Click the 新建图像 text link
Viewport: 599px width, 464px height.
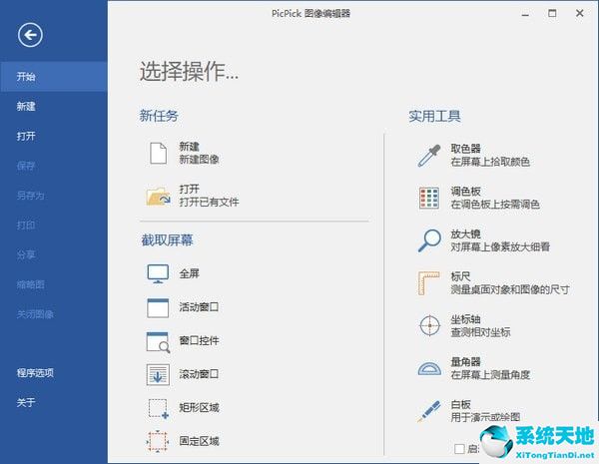point(199,160)
